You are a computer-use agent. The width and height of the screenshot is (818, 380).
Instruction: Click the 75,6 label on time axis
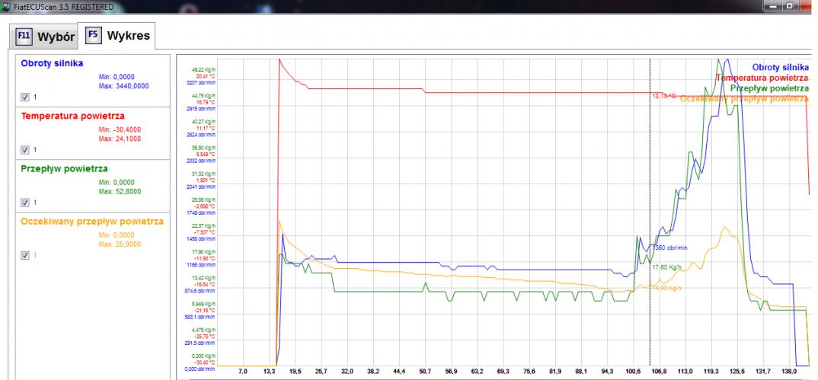529,372
